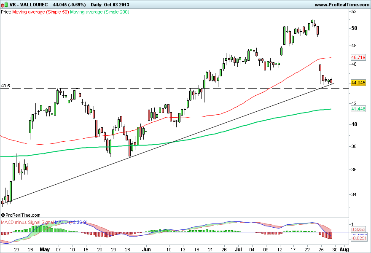Select the VK - VALLOUREC ticker title
The image size is (371, 253).
point(29,5)
